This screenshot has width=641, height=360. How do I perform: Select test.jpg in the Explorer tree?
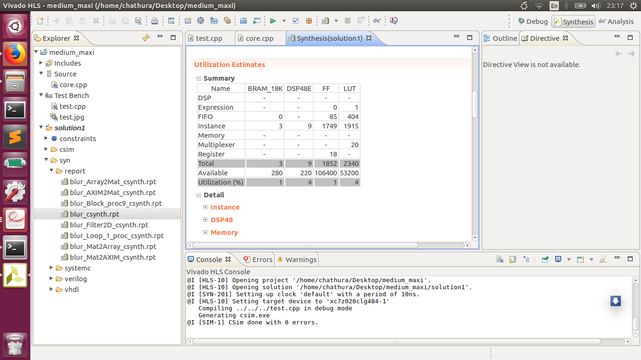[72, 117]
